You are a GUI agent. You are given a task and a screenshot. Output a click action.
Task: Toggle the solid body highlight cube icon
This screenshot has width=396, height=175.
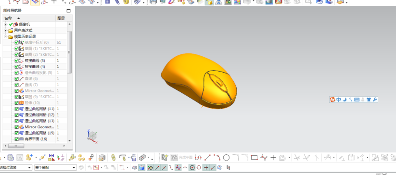[x=142, y=167]
